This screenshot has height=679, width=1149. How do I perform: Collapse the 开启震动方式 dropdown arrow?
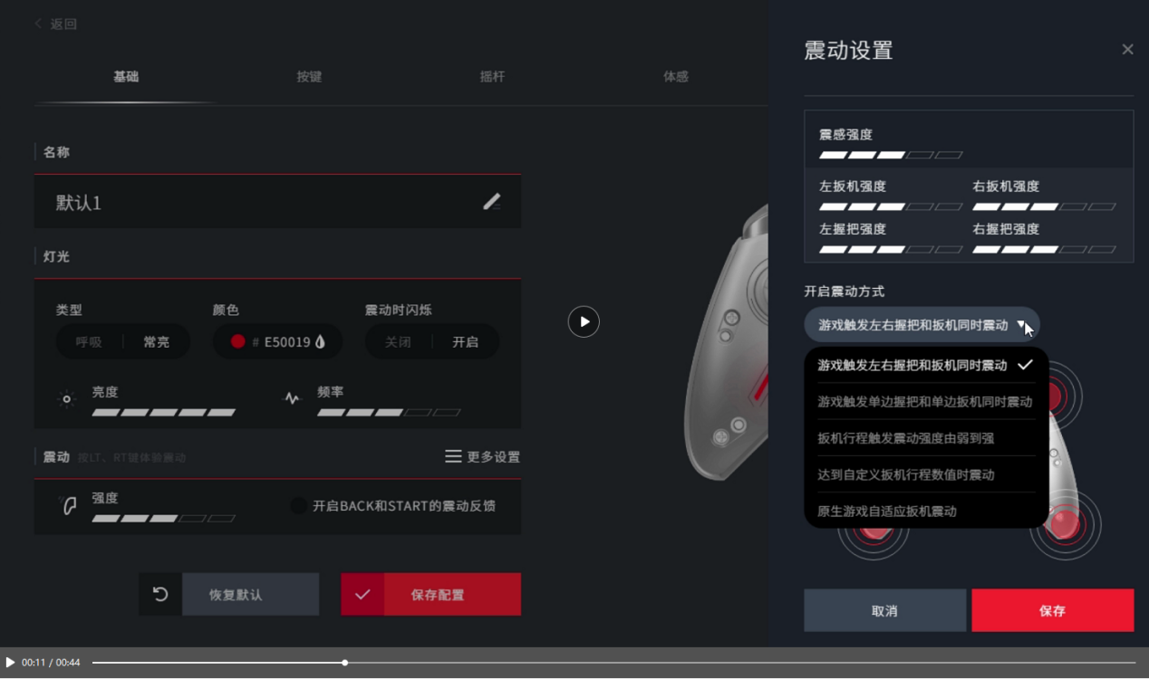click(x=1021, y=324)
